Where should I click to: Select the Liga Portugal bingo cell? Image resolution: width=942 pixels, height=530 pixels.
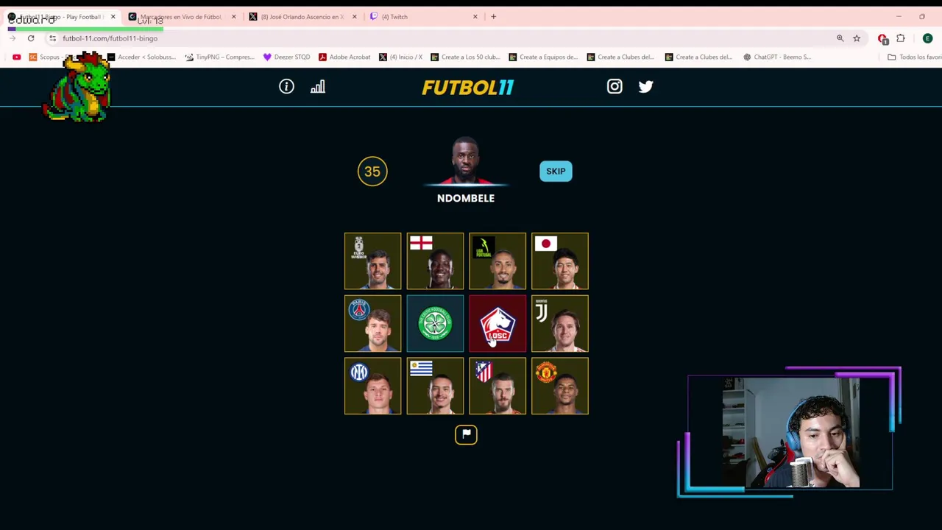point(497,261)
